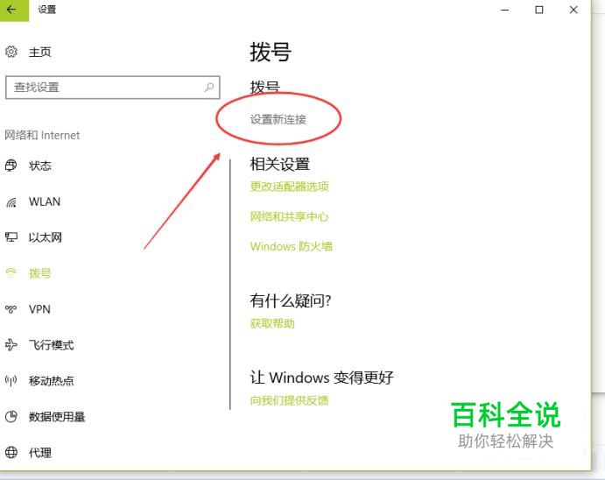Viewport: 605px width, 480px height.
Task: Click the 以太网 monitor icon
Action: (11, 236)
